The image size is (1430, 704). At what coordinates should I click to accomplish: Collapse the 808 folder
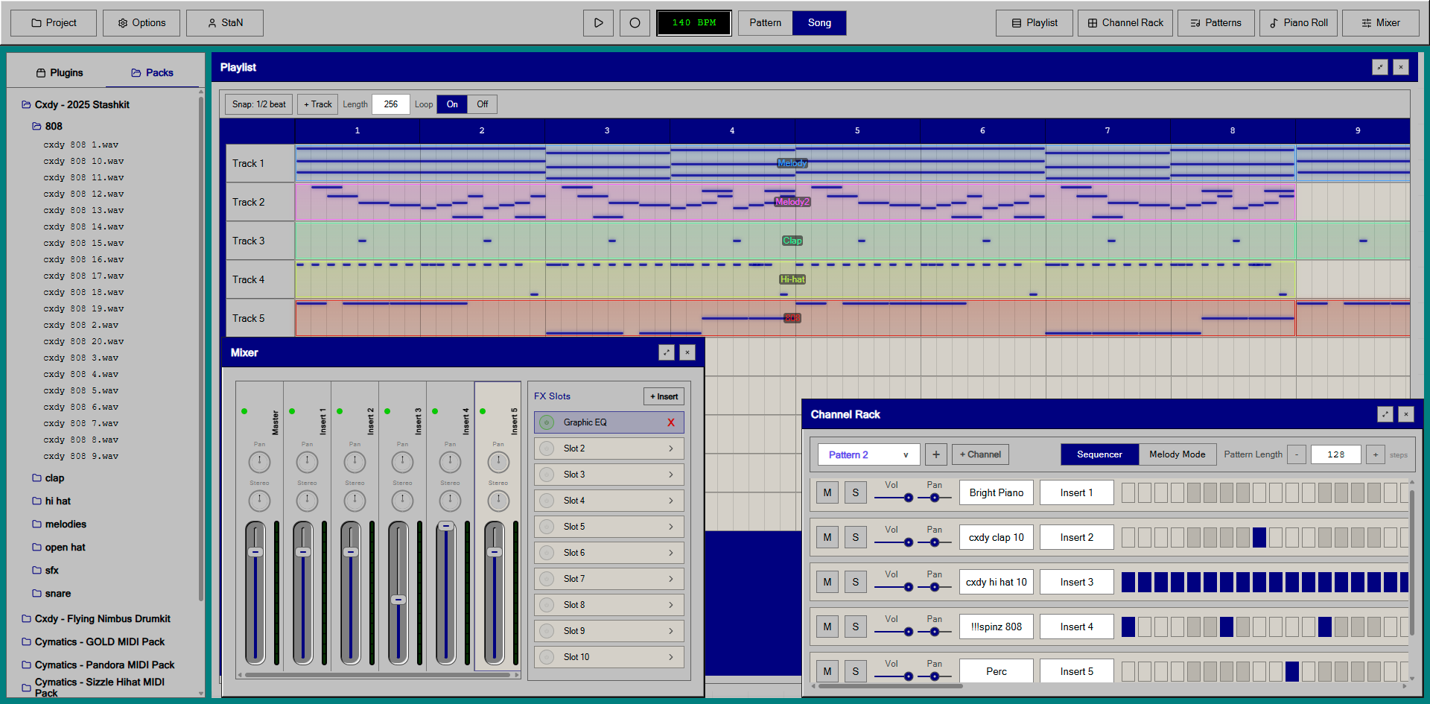[47, 127]
